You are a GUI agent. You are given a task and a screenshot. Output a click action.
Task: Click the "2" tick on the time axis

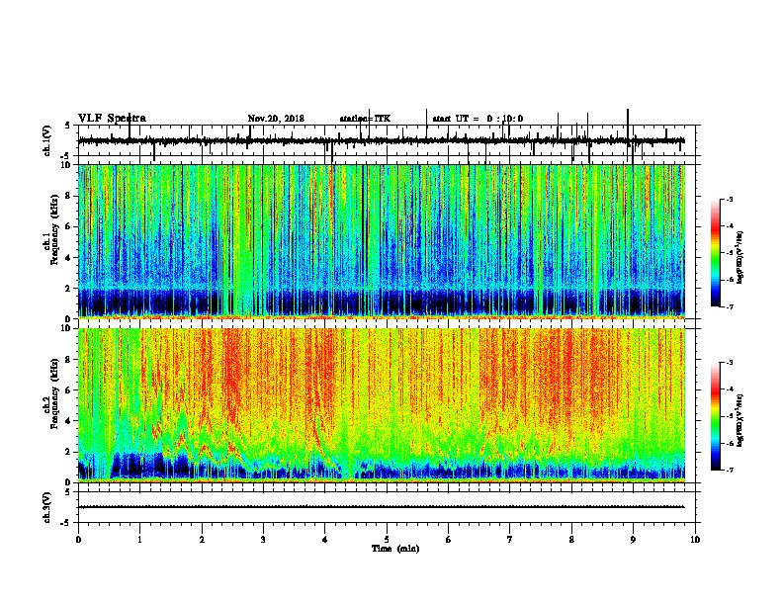coord(202,540)
